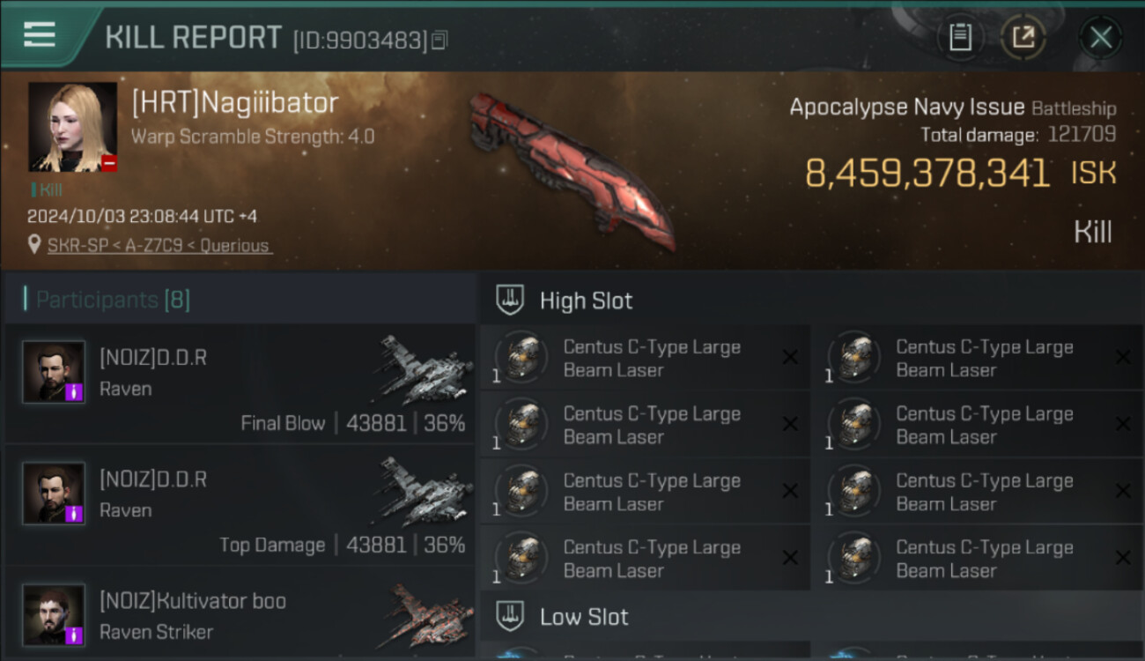
Task: View Nagiiibator's character portrait
Action: (72, 127)
